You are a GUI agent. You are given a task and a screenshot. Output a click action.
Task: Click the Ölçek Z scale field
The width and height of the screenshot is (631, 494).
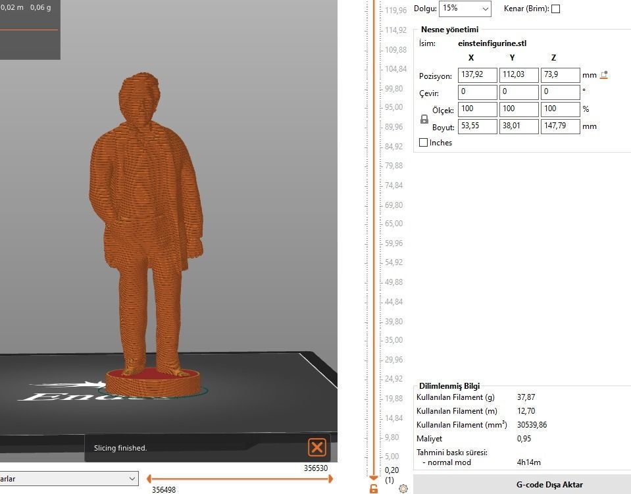(x=560, y=109)
